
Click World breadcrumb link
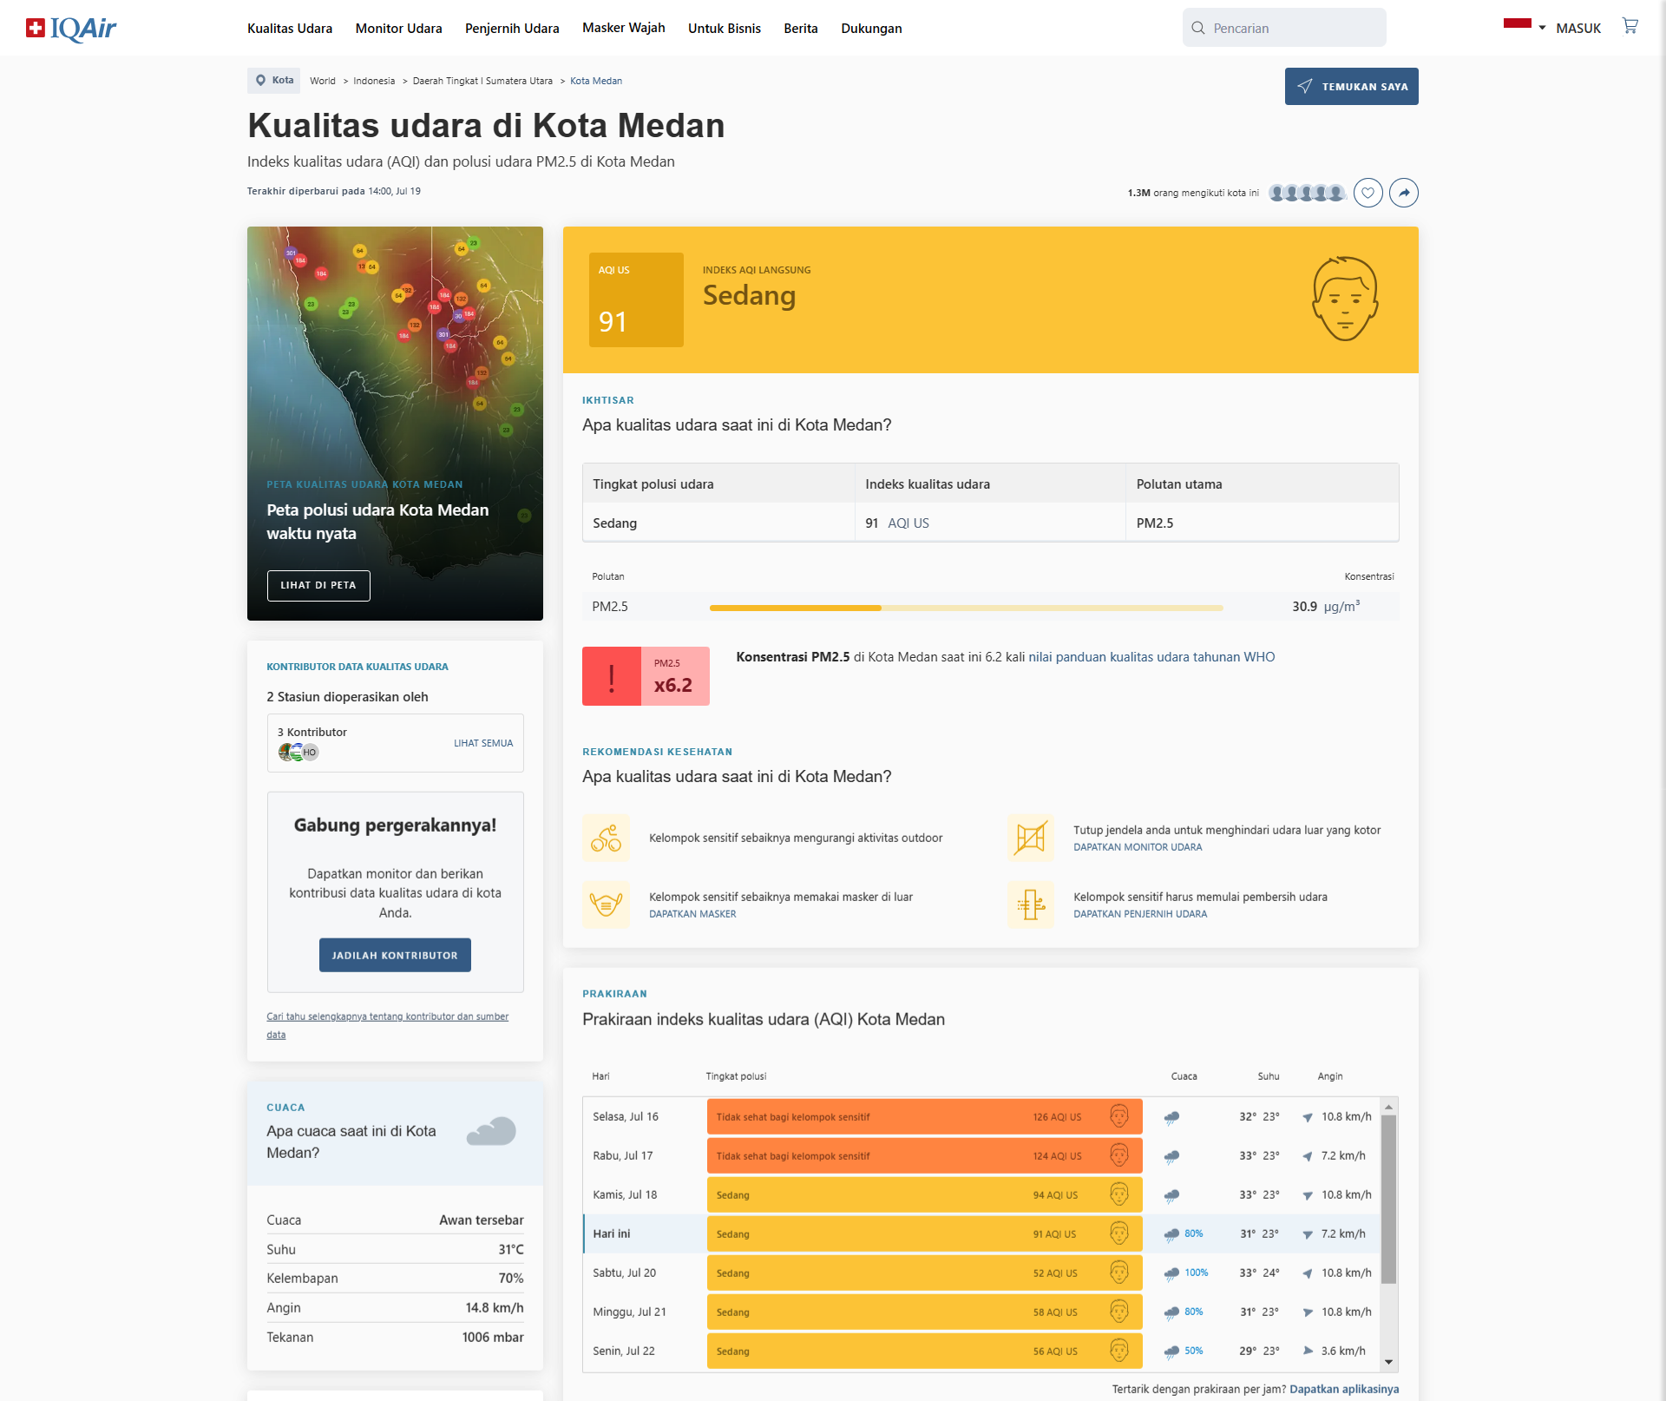pyautogui.click(x=323, y=81)
